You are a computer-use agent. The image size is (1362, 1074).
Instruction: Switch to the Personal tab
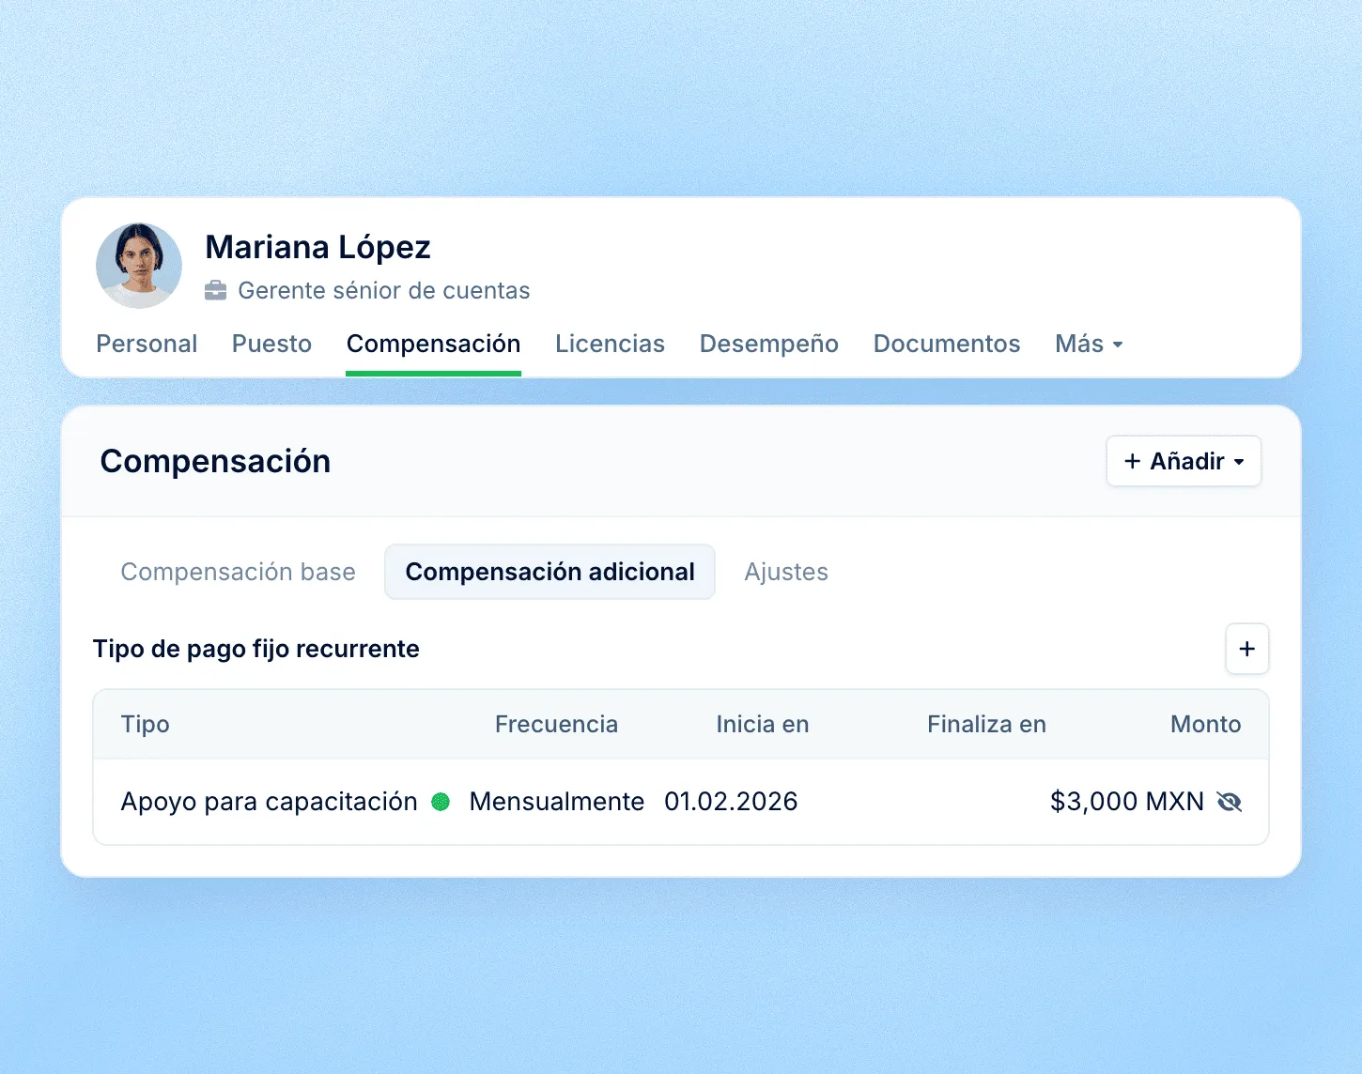[x=147, y=344]
